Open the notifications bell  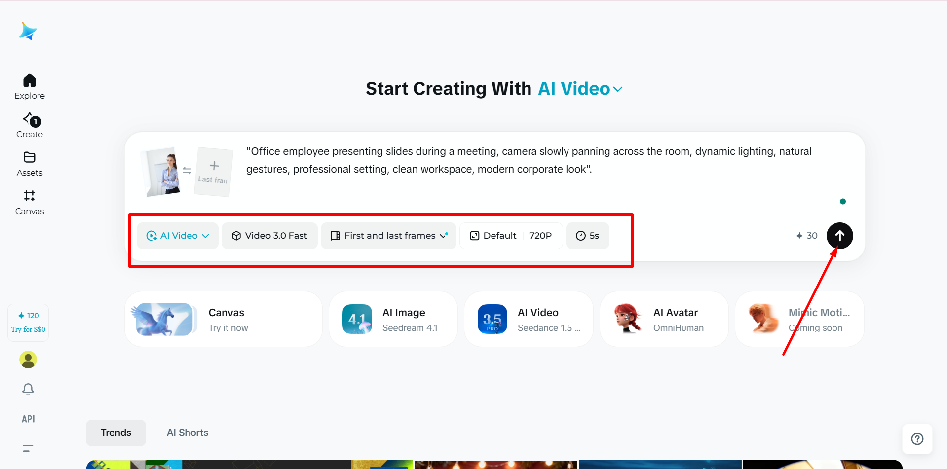click(28, 389)
